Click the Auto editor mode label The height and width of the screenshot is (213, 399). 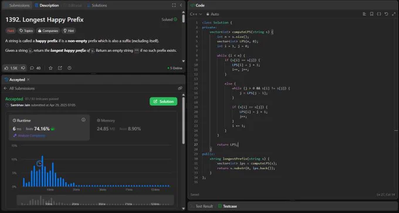(x=215, y=14)
